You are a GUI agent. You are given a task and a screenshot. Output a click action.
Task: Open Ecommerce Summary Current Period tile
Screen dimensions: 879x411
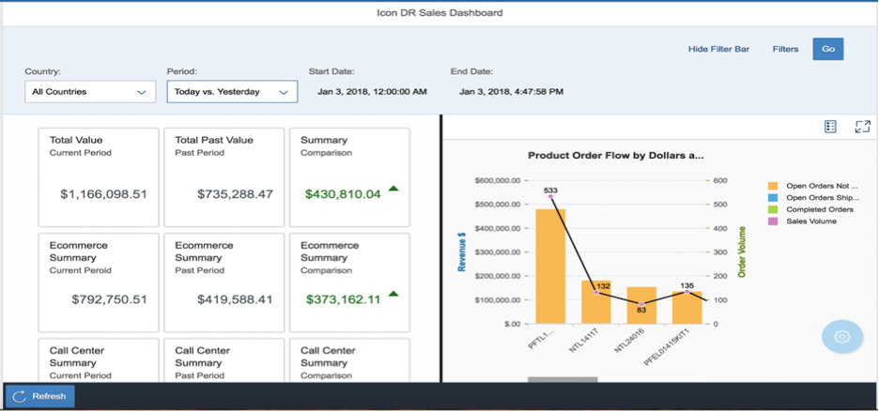(x=98, y=282)
